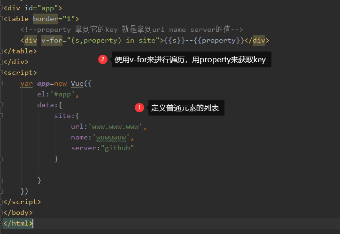The image size is (340, 234).
Task: Toggle fold marker beside </script> closing tag
Action: click(x=1, y=202)
